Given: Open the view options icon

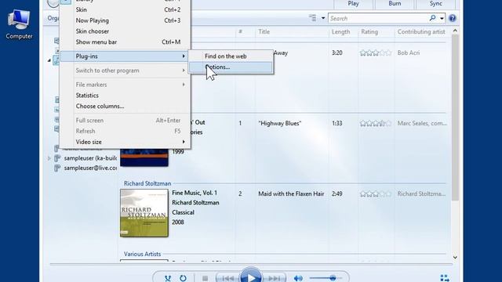Looking at the screenshot, I should tap(312, 18).
